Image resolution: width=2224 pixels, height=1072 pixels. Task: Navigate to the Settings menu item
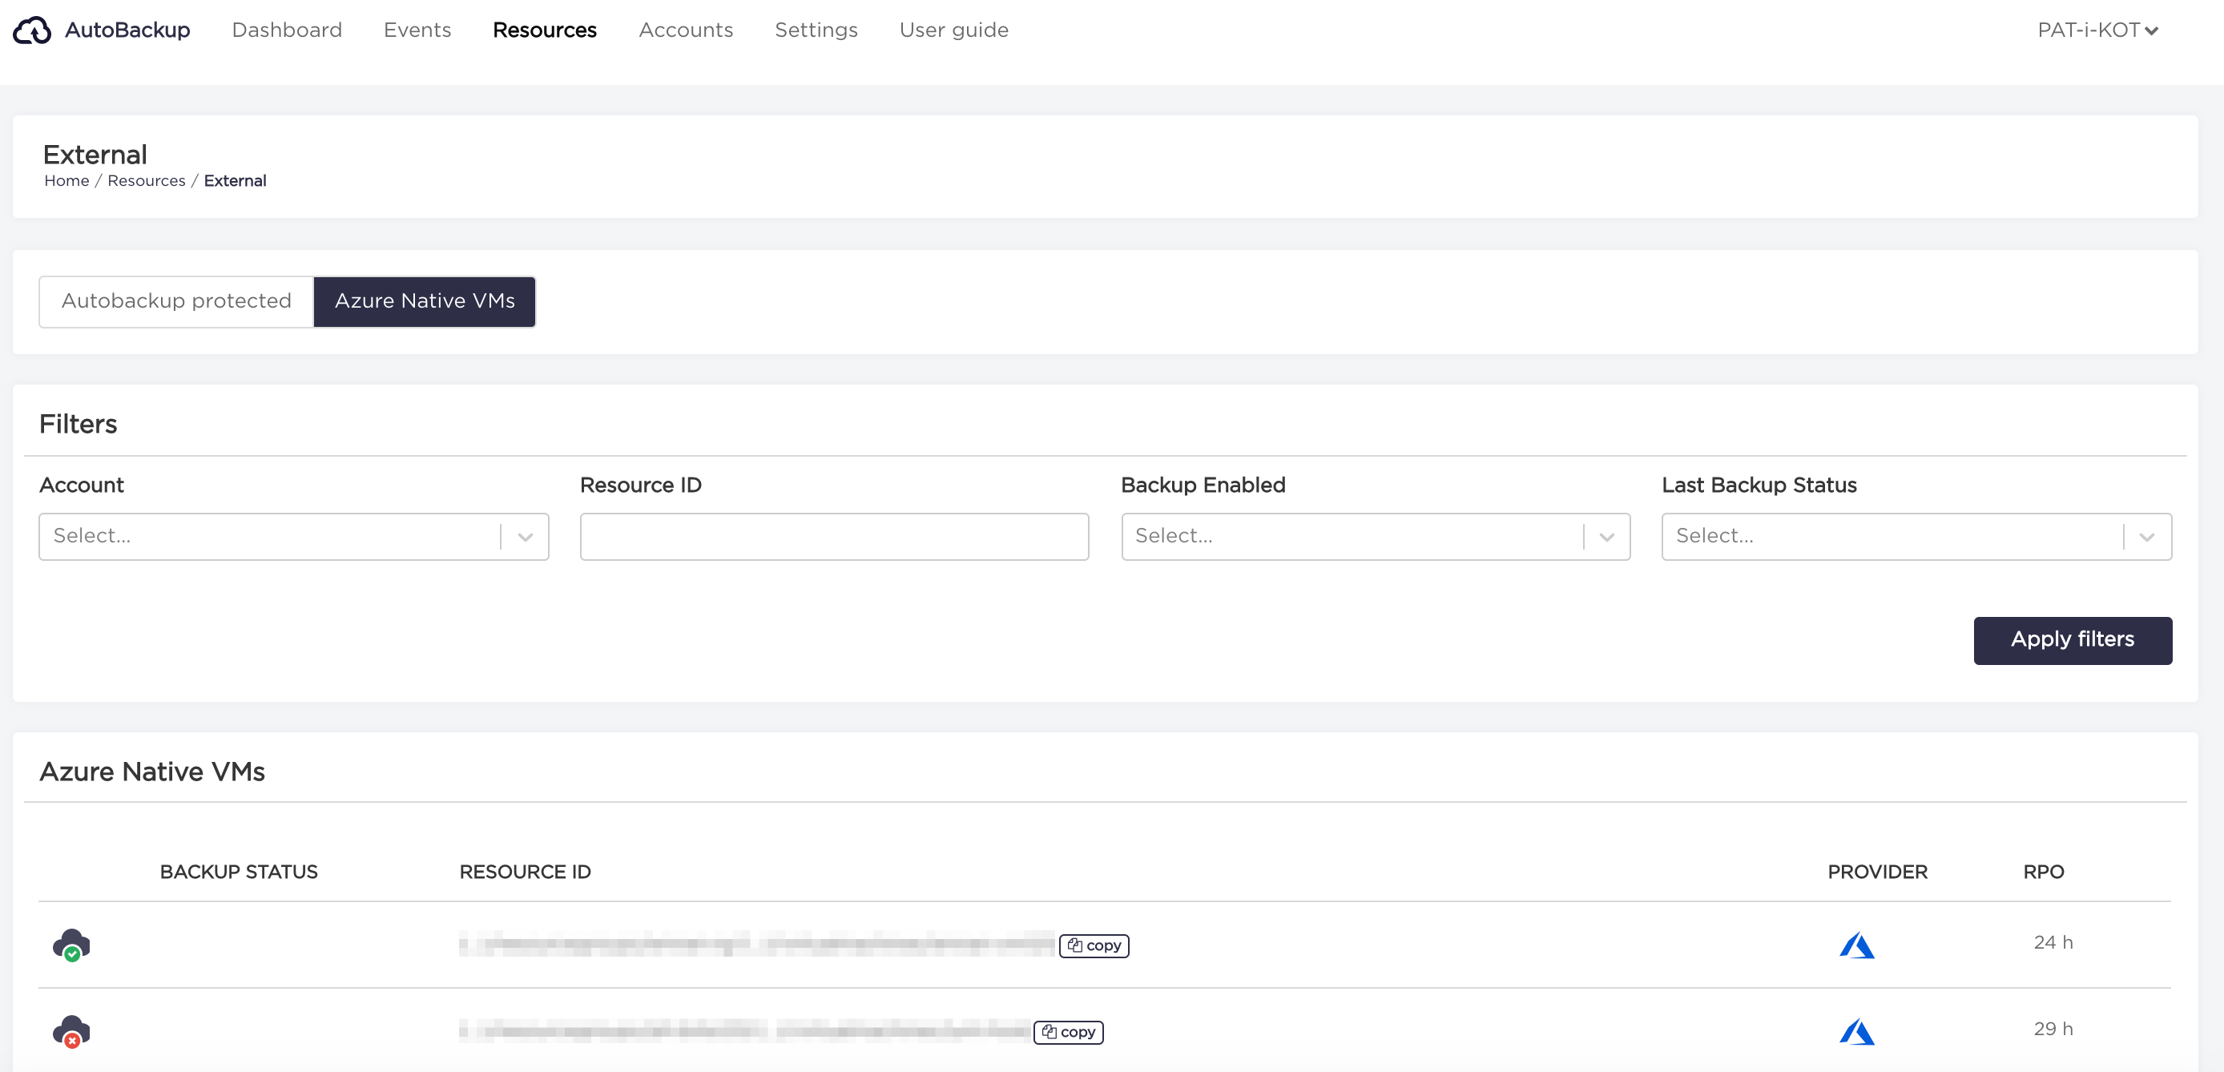pos(815,30)
